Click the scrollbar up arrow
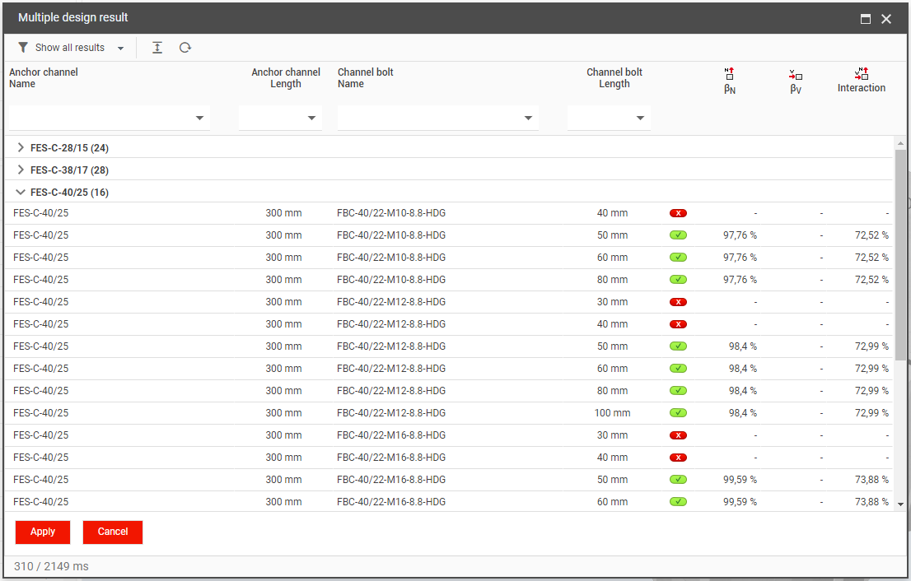 (x=900, y=143)
